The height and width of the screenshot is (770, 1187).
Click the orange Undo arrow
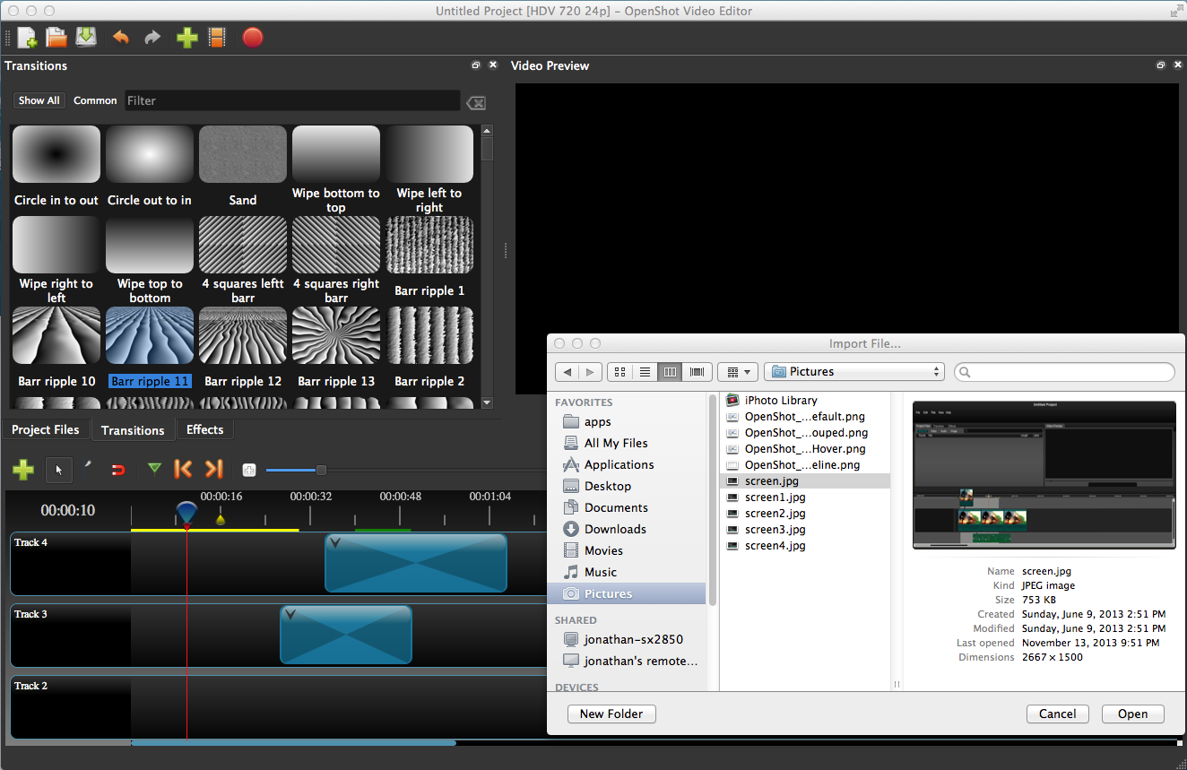[x=120, y=38]
